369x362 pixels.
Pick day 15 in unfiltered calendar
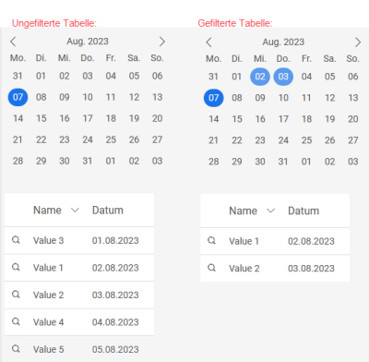pyautogui.click(x=42, y=118)
